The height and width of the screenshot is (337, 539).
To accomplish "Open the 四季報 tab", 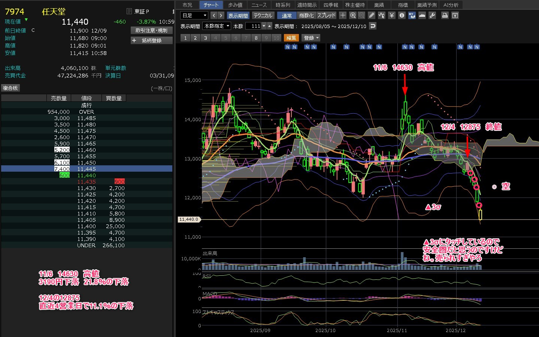I will 331,5.
